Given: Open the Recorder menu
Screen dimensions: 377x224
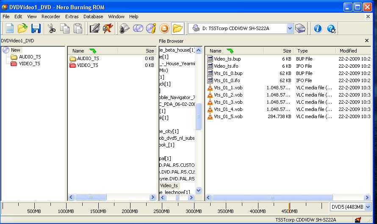Looking at the screenshot, I should pos(51,17).
